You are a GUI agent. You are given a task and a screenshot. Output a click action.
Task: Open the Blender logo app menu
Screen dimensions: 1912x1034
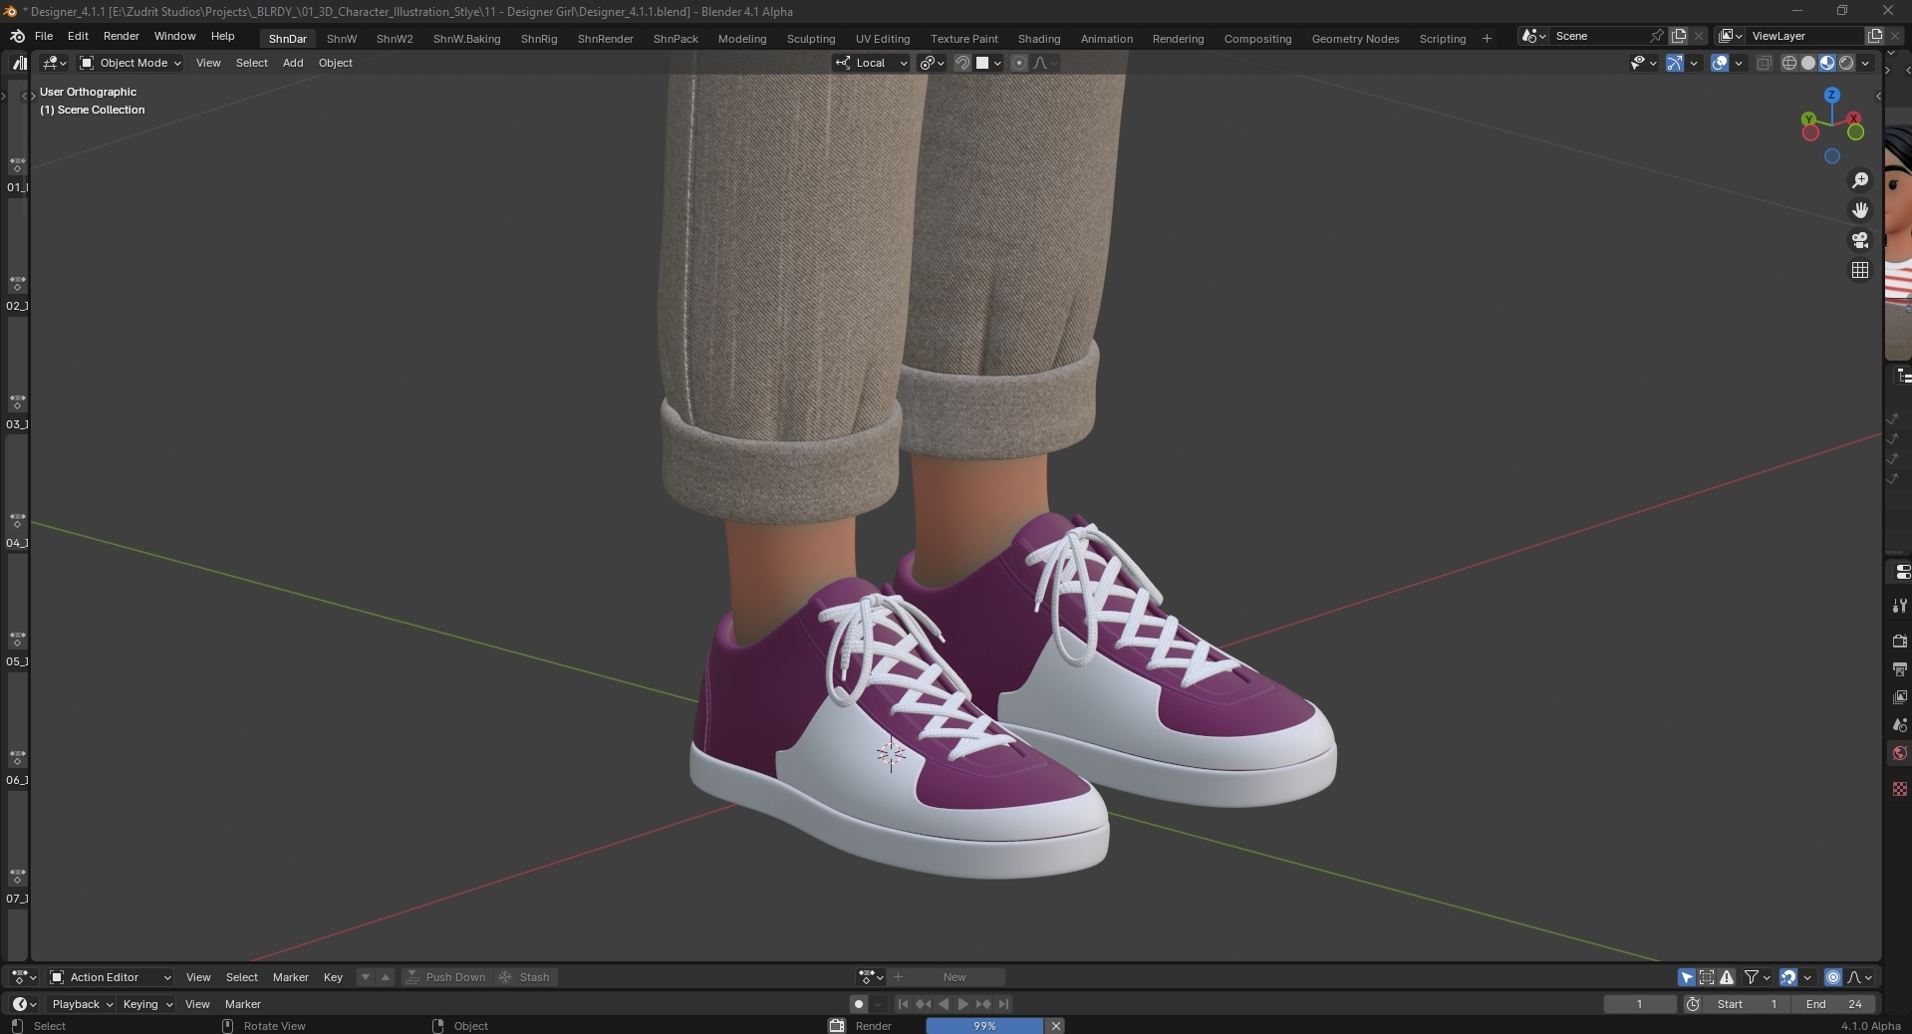(17, 36)
